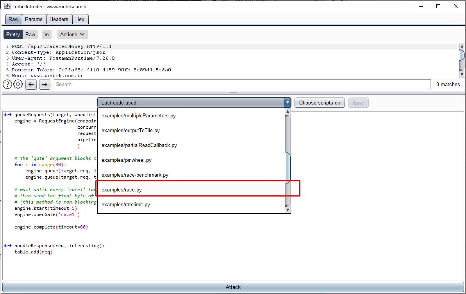This screenshot has width=466, height=294.
Task: Click the Last code used combo box
Action: click(187, 102)
